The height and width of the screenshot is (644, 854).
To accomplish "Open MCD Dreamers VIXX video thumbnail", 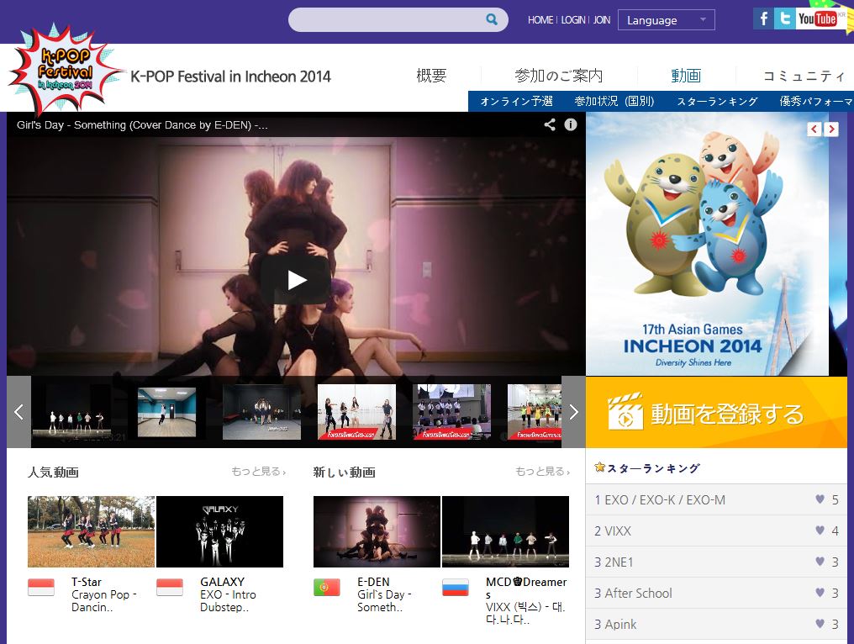I will 505,531.
